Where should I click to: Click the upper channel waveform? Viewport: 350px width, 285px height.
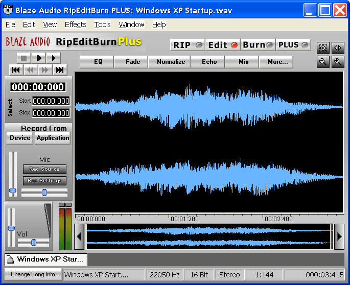pyautogui.click(x=209, y=107)
